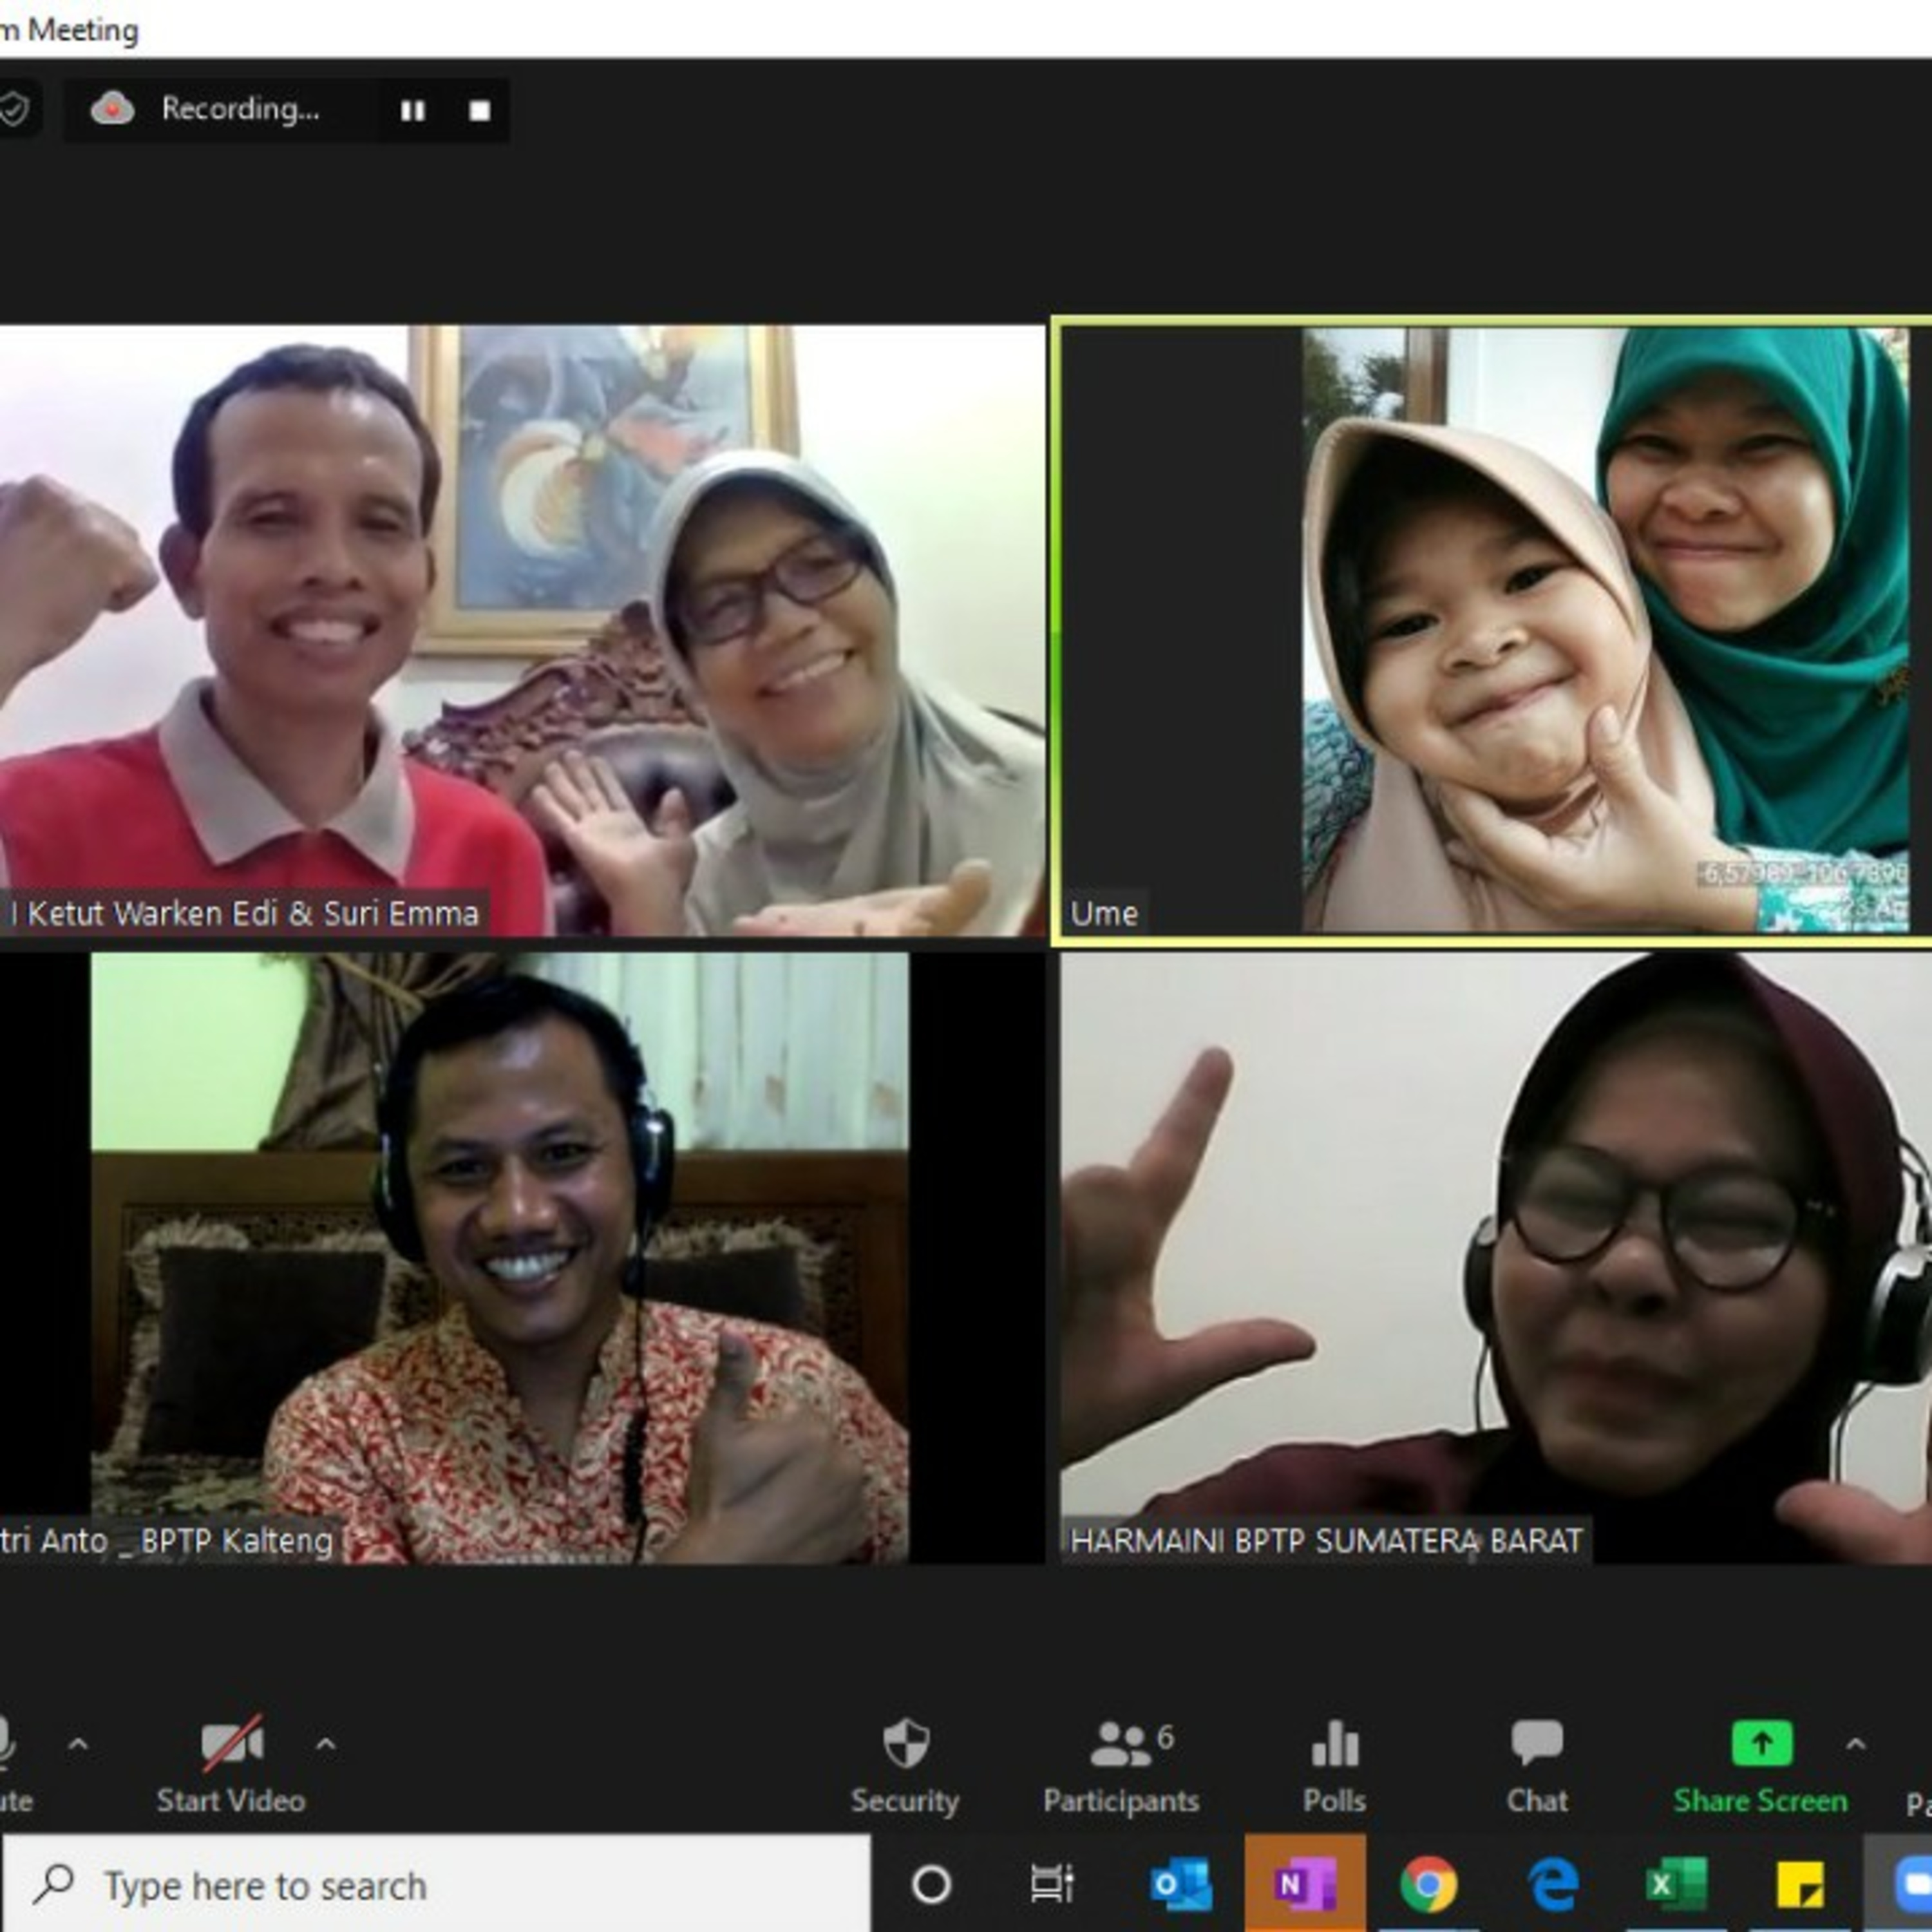
Task: Pause the cloud recording
Action: (x=412, y=110)
